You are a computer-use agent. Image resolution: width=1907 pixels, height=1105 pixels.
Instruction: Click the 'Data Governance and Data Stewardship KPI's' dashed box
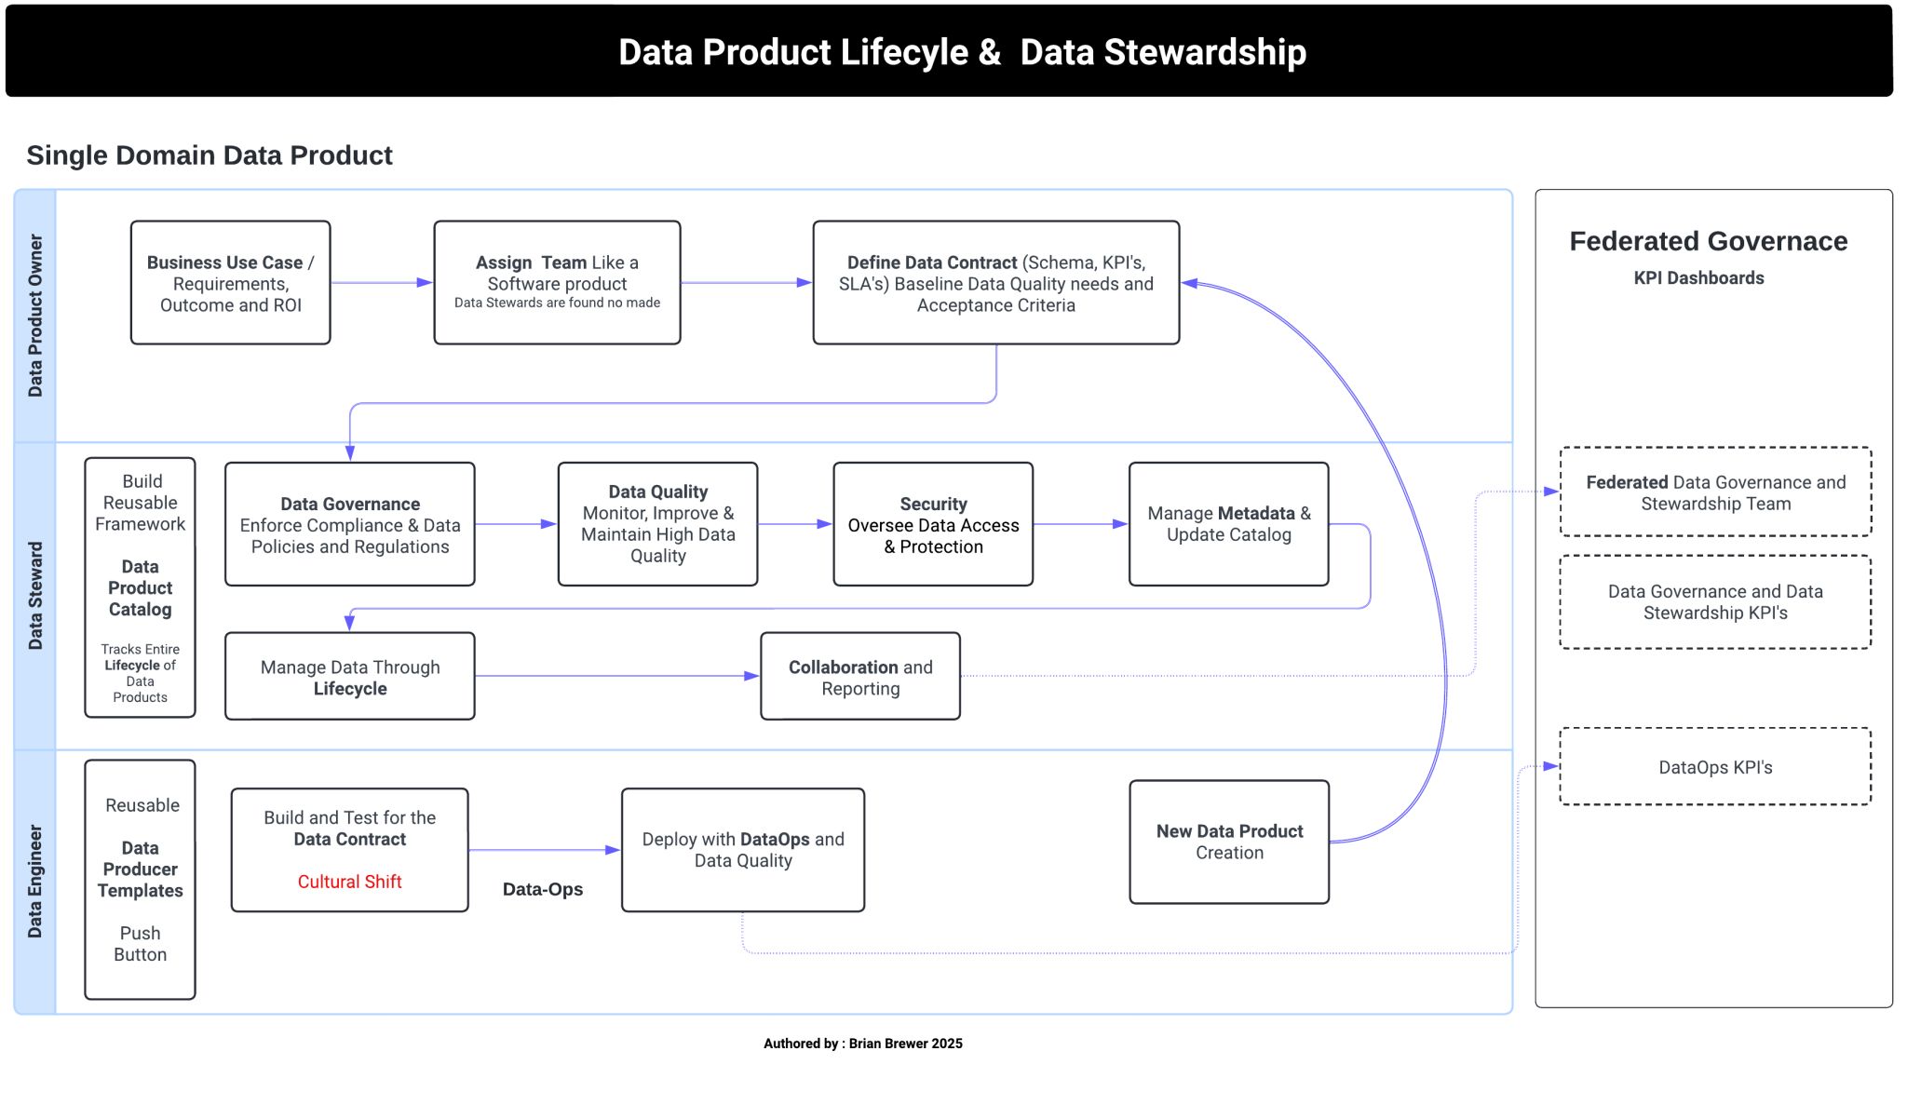coord(1715,602)
